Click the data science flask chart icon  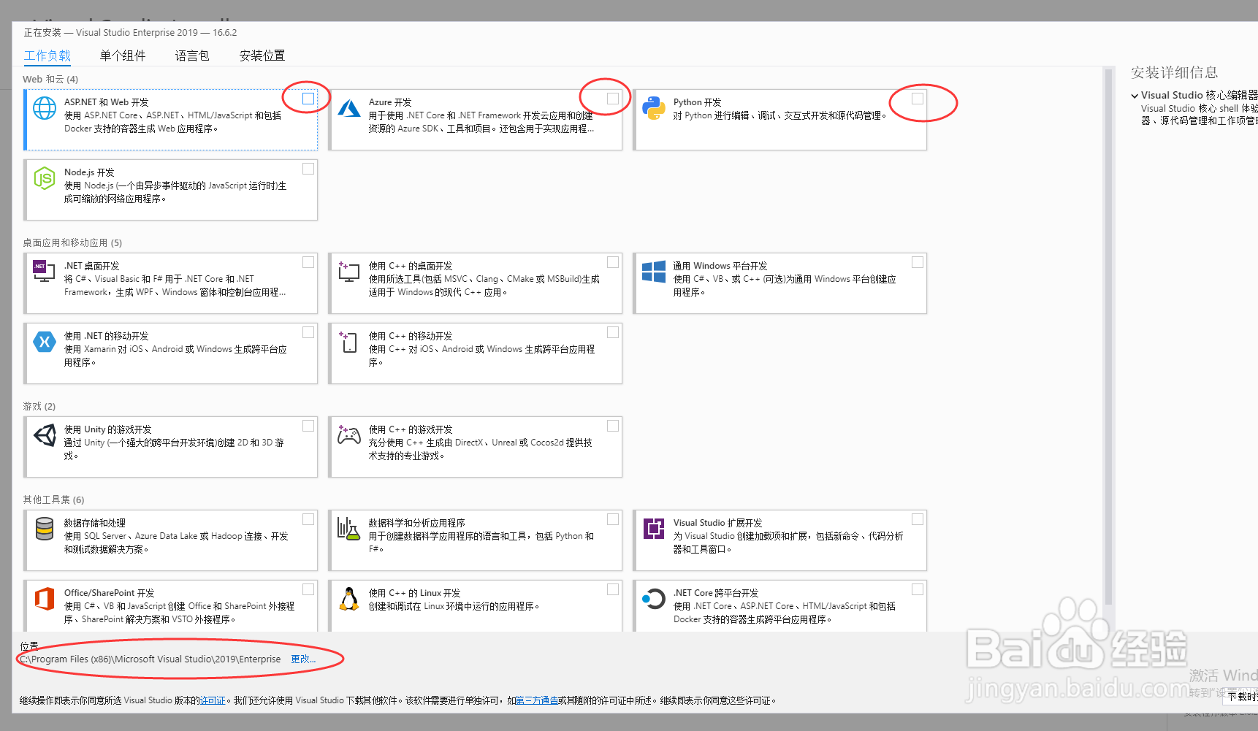348,528
